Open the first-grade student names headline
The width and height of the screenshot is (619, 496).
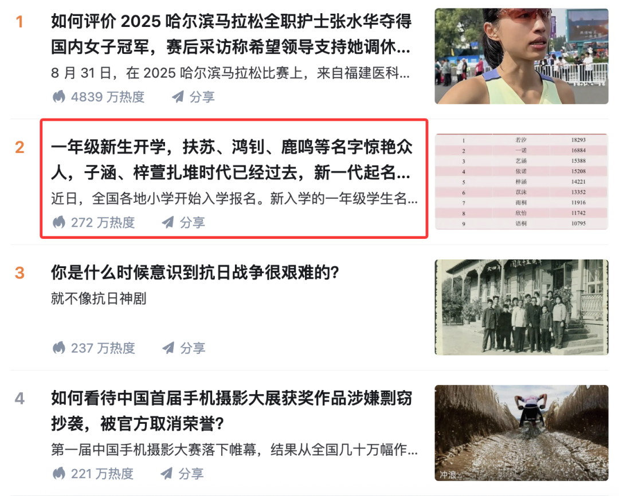pyautogui.click(x=232, y=160)
